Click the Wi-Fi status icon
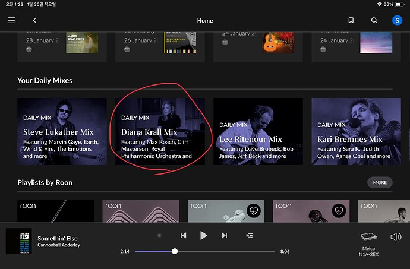The width and height of the screenshot is (410, 269). pos(380,4)
